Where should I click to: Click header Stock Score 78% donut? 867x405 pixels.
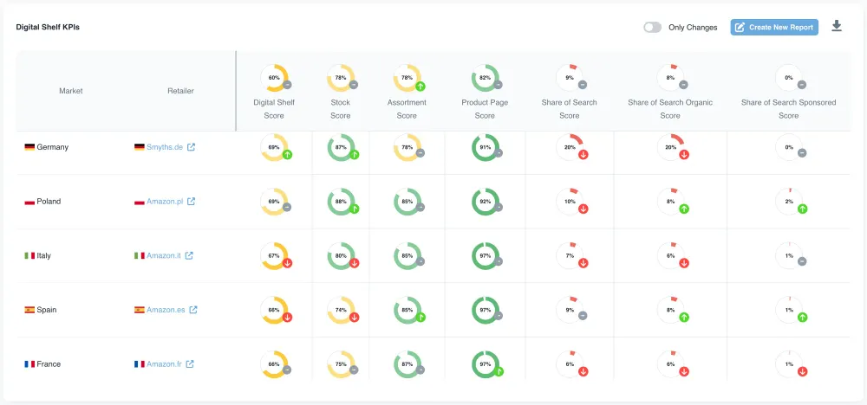341,78
